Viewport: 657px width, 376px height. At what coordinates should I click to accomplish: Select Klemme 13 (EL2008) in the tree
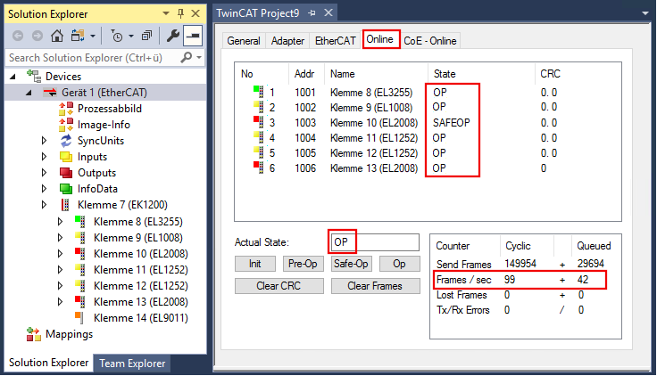[x=141, y=302]
